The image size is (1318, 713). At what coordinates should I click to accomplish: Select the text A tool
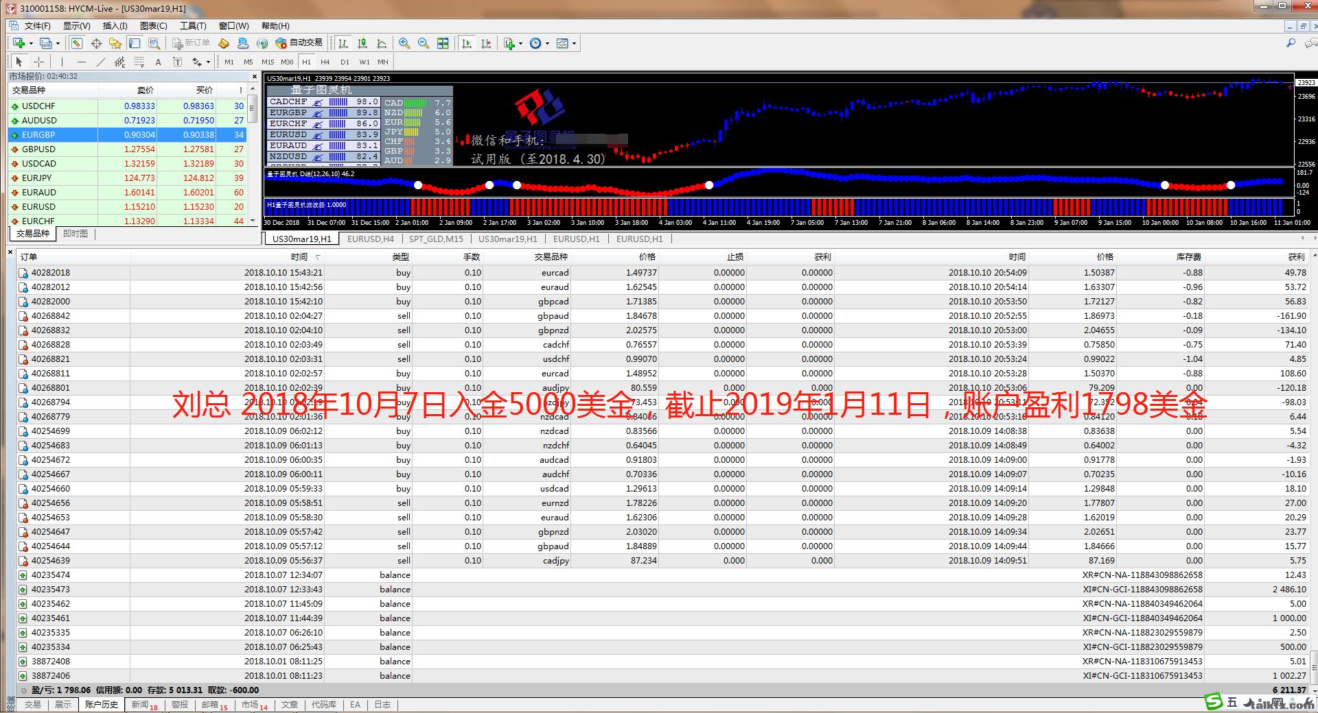[159, 62]
